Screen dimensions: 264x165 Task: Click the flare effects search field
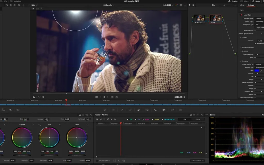252,10
